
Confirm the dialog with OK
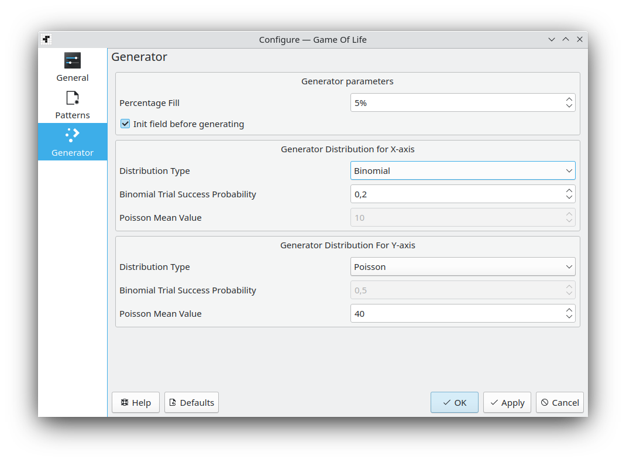pos(455,402)
